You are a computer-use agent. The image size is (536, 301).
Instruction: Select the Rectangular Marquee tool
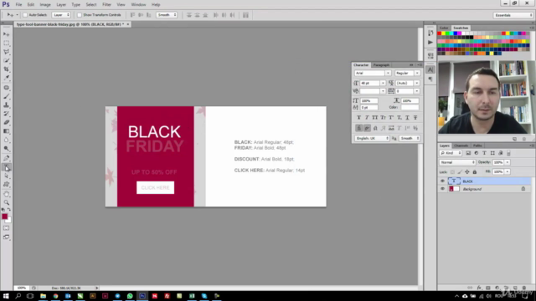[x=7, y=43]
